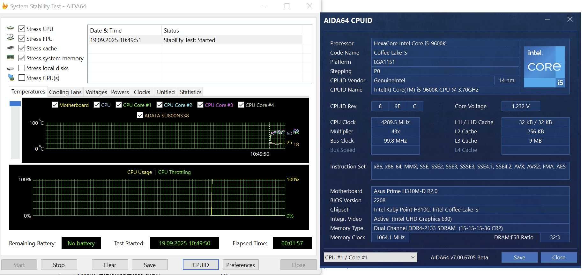Image resolution: width=588 pixels, height=275 pixels.
Task: Click the Stress cache chip icon
Action: click(x=11, y=48)
